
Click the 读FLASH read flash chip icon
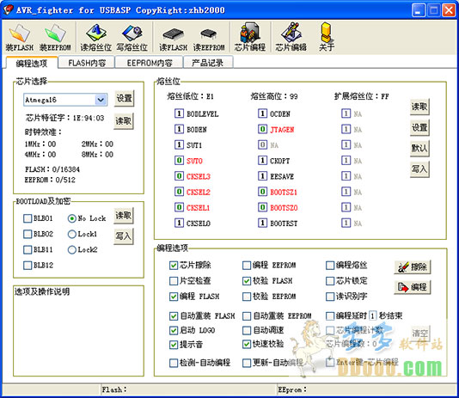(173, 38)
